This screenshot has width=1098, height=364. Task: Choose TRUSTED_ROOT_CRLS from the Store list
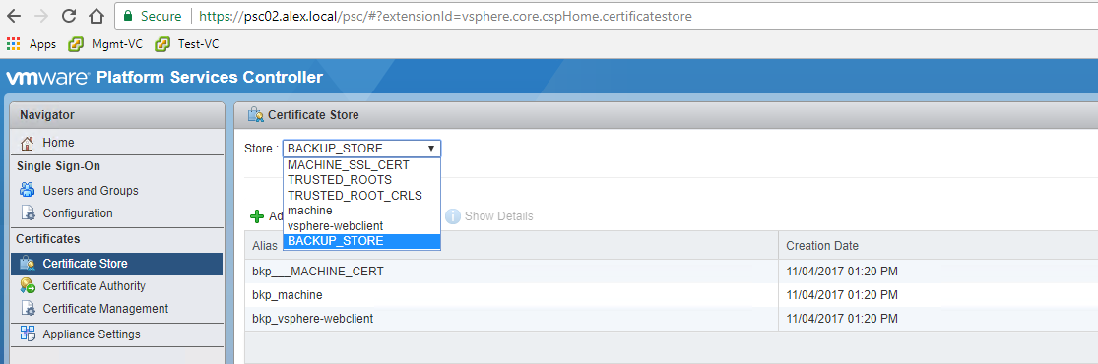(362, 196)
